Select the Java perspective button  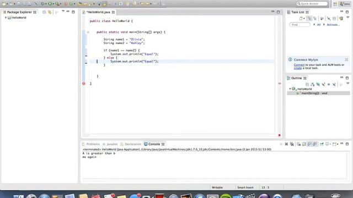[345, 4]
